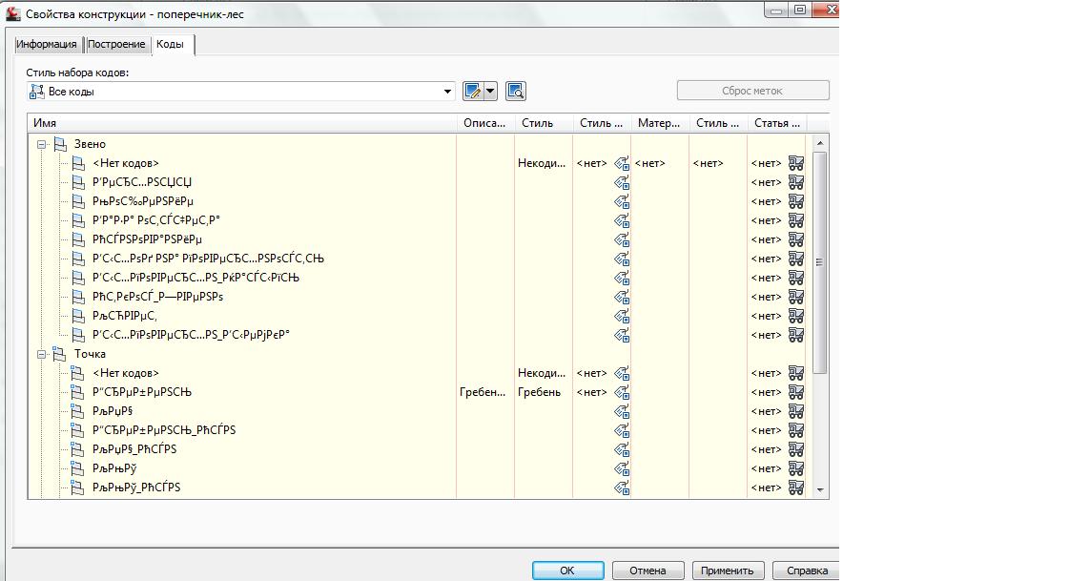Screen dimensions: 1069x581
Task: Click pay item icon for Звено <Нет кодов> row
Action: pos(796,164)
